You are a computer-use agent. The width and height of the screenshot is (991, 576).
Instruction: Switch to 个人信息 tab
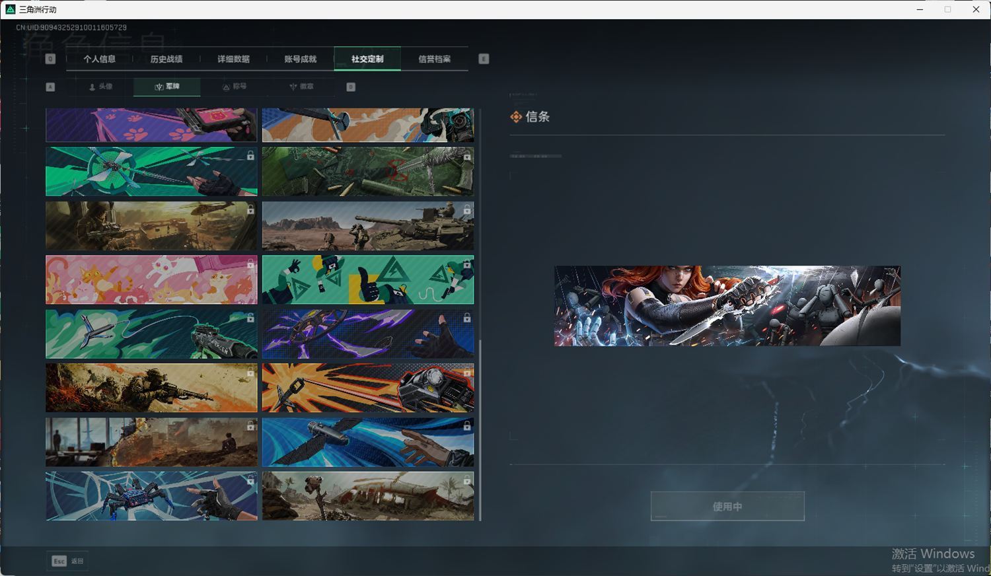pos(100,59)
